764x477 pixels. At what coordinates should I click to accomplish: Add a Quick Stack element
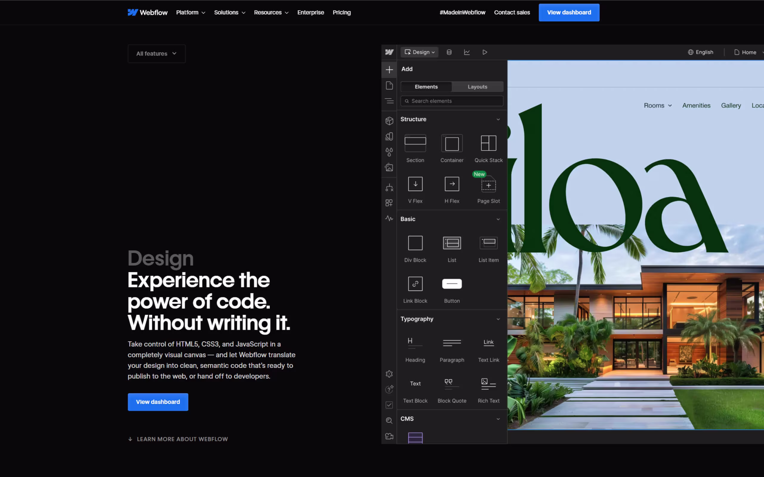[488, 148]
